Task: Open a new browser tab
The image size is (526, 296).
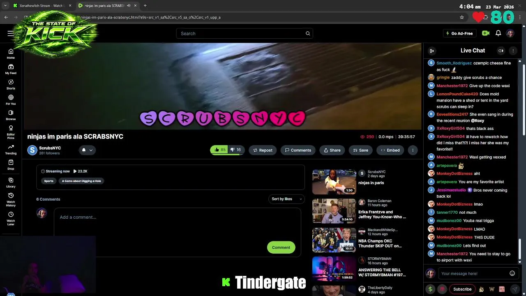Action: pyautogui.click(x=145, y=6)
